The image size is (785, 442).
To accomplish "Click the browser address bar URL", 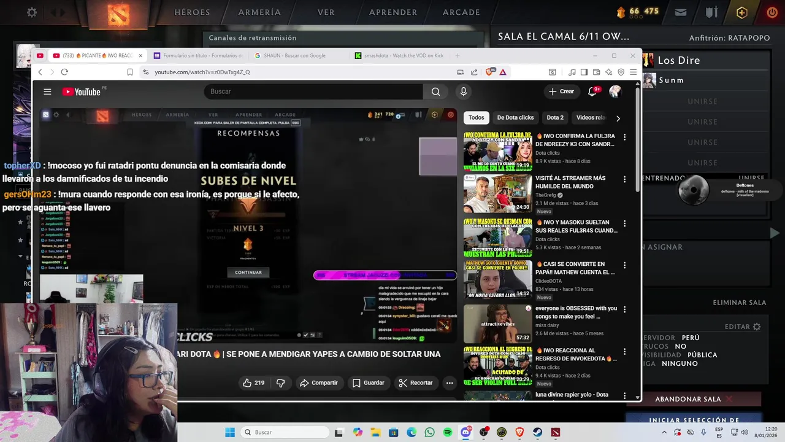I will [x=202, y=72].
